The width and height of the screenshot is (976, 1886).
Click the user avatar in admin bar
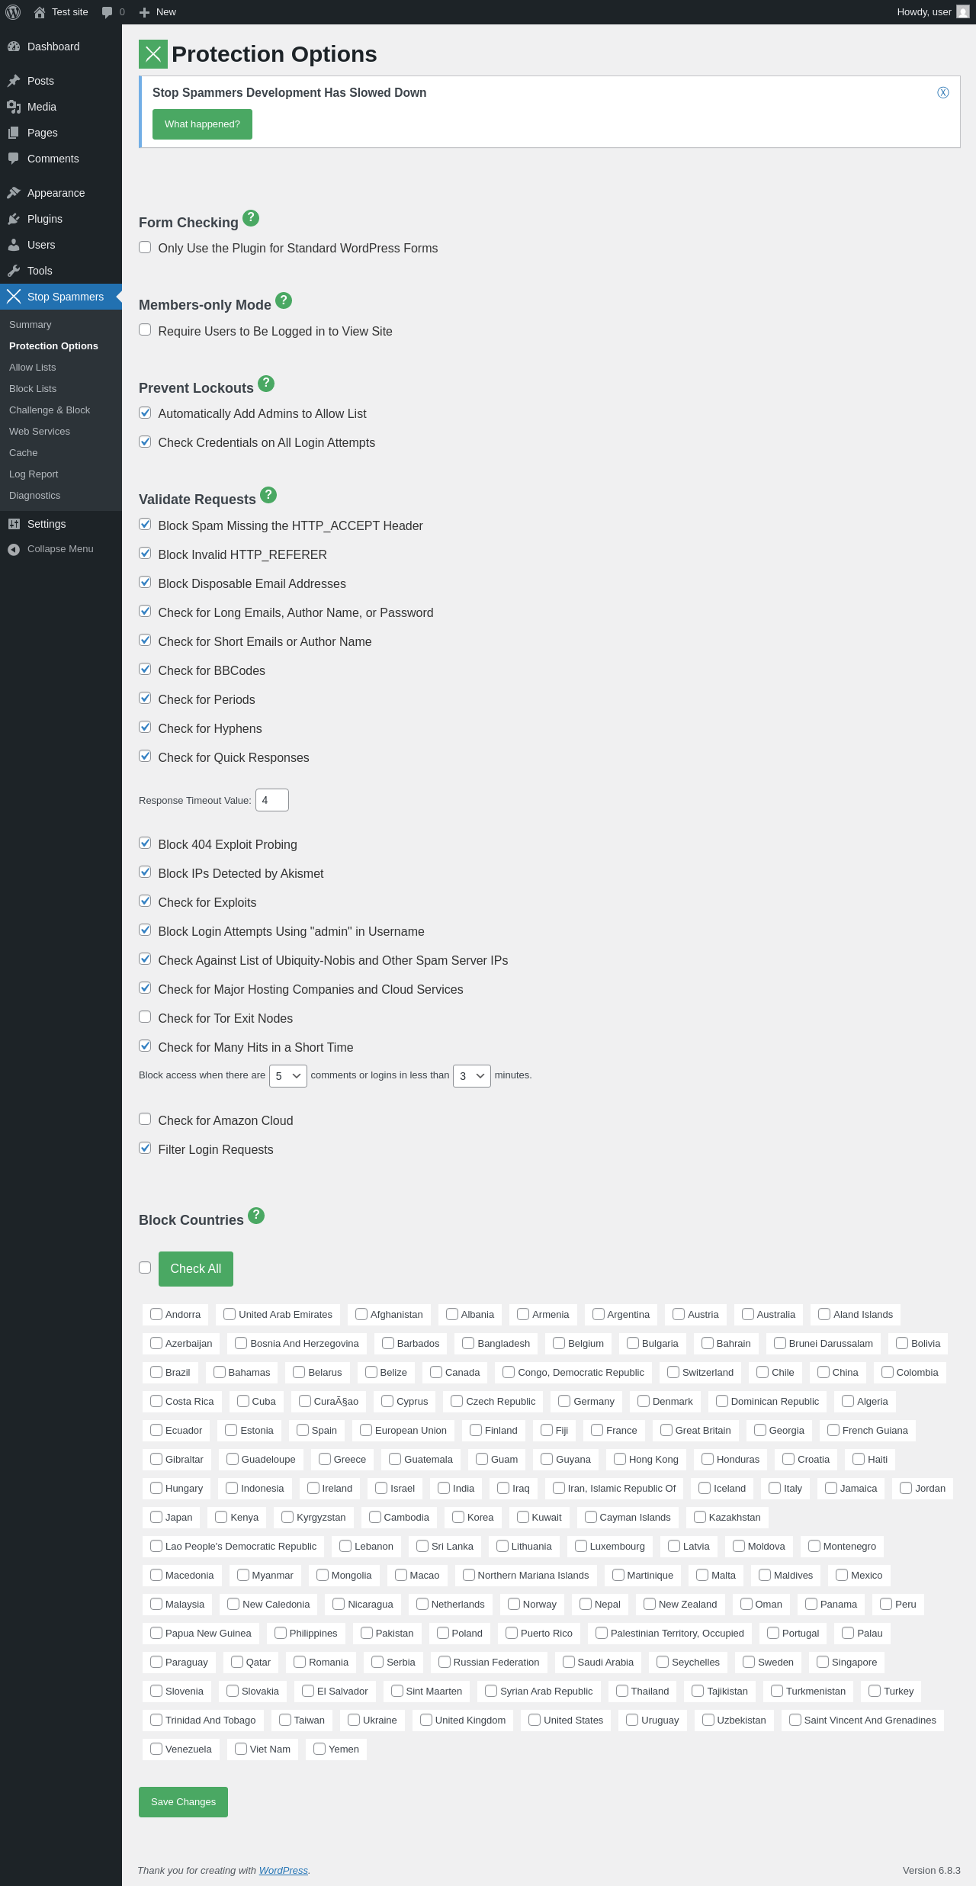point(963,12)
